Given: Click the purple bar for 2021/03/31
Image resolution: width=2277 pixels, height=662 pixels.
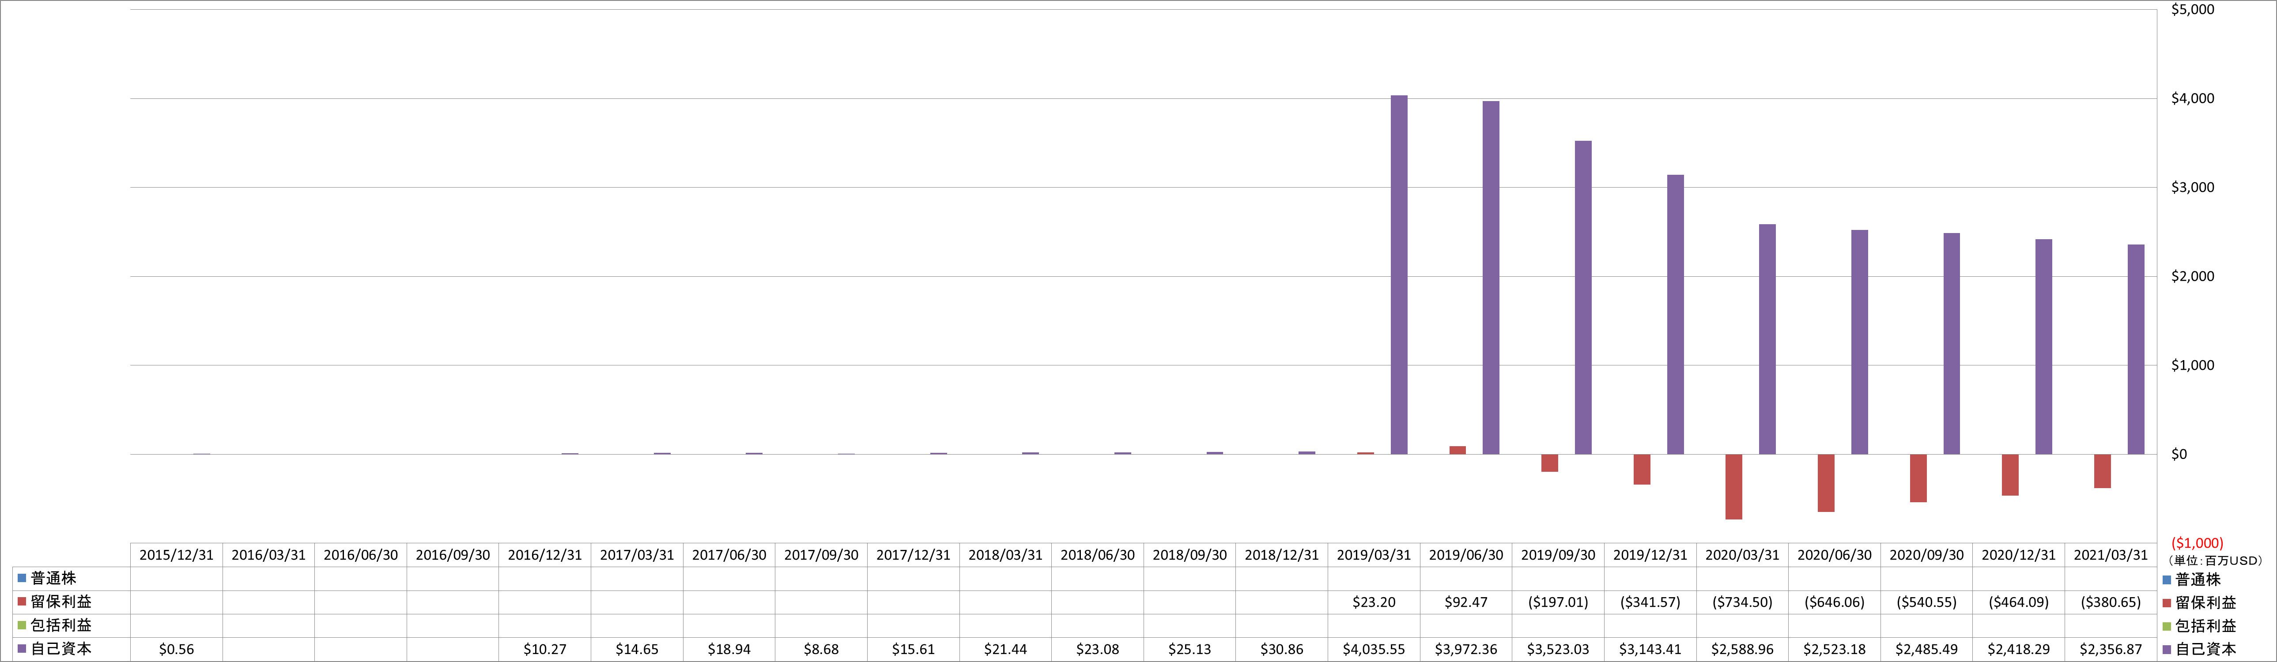Looking at the screenshot, I should pos(2136,349).
